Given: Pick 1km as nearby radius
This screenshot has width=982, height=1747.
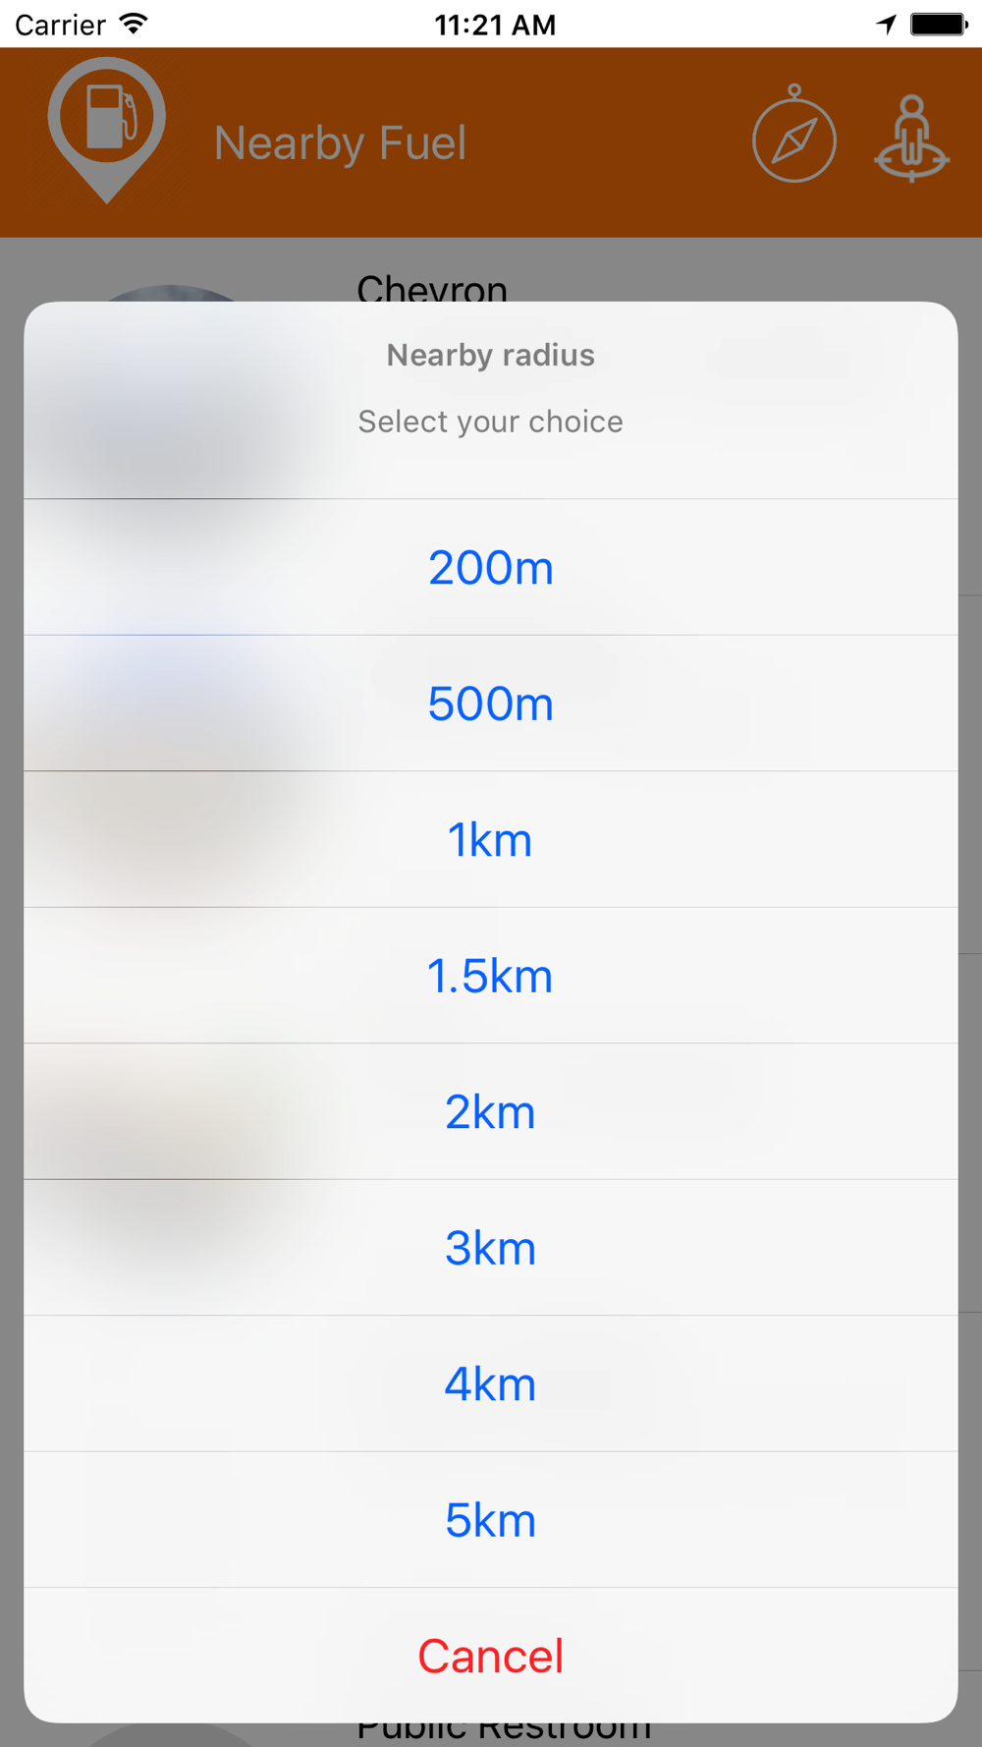Looking at the screenshot, I should [x=491, y=839].
